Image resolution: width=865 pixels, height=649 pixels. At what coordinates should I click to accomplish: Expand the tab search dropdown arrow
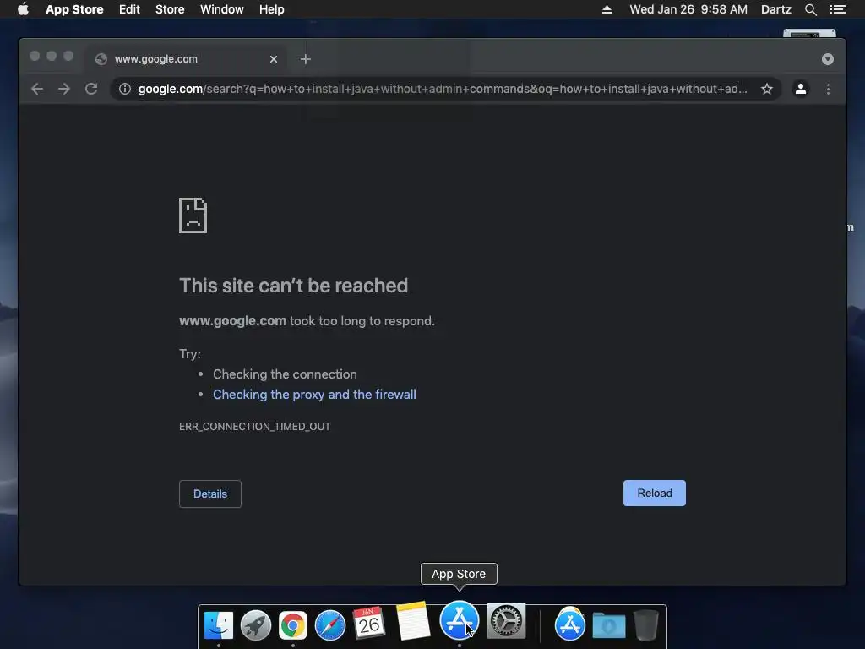coord(828,59)
